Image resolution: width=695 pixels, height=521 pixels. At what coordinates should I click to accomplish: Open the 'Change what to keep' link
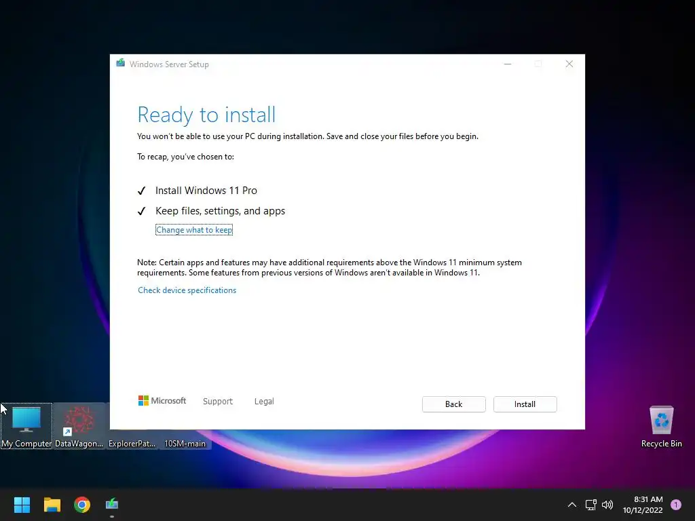coord(193,230)
